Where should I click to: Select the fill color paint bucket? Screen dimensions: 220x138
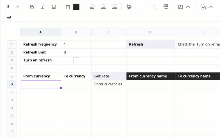point(129,7)
